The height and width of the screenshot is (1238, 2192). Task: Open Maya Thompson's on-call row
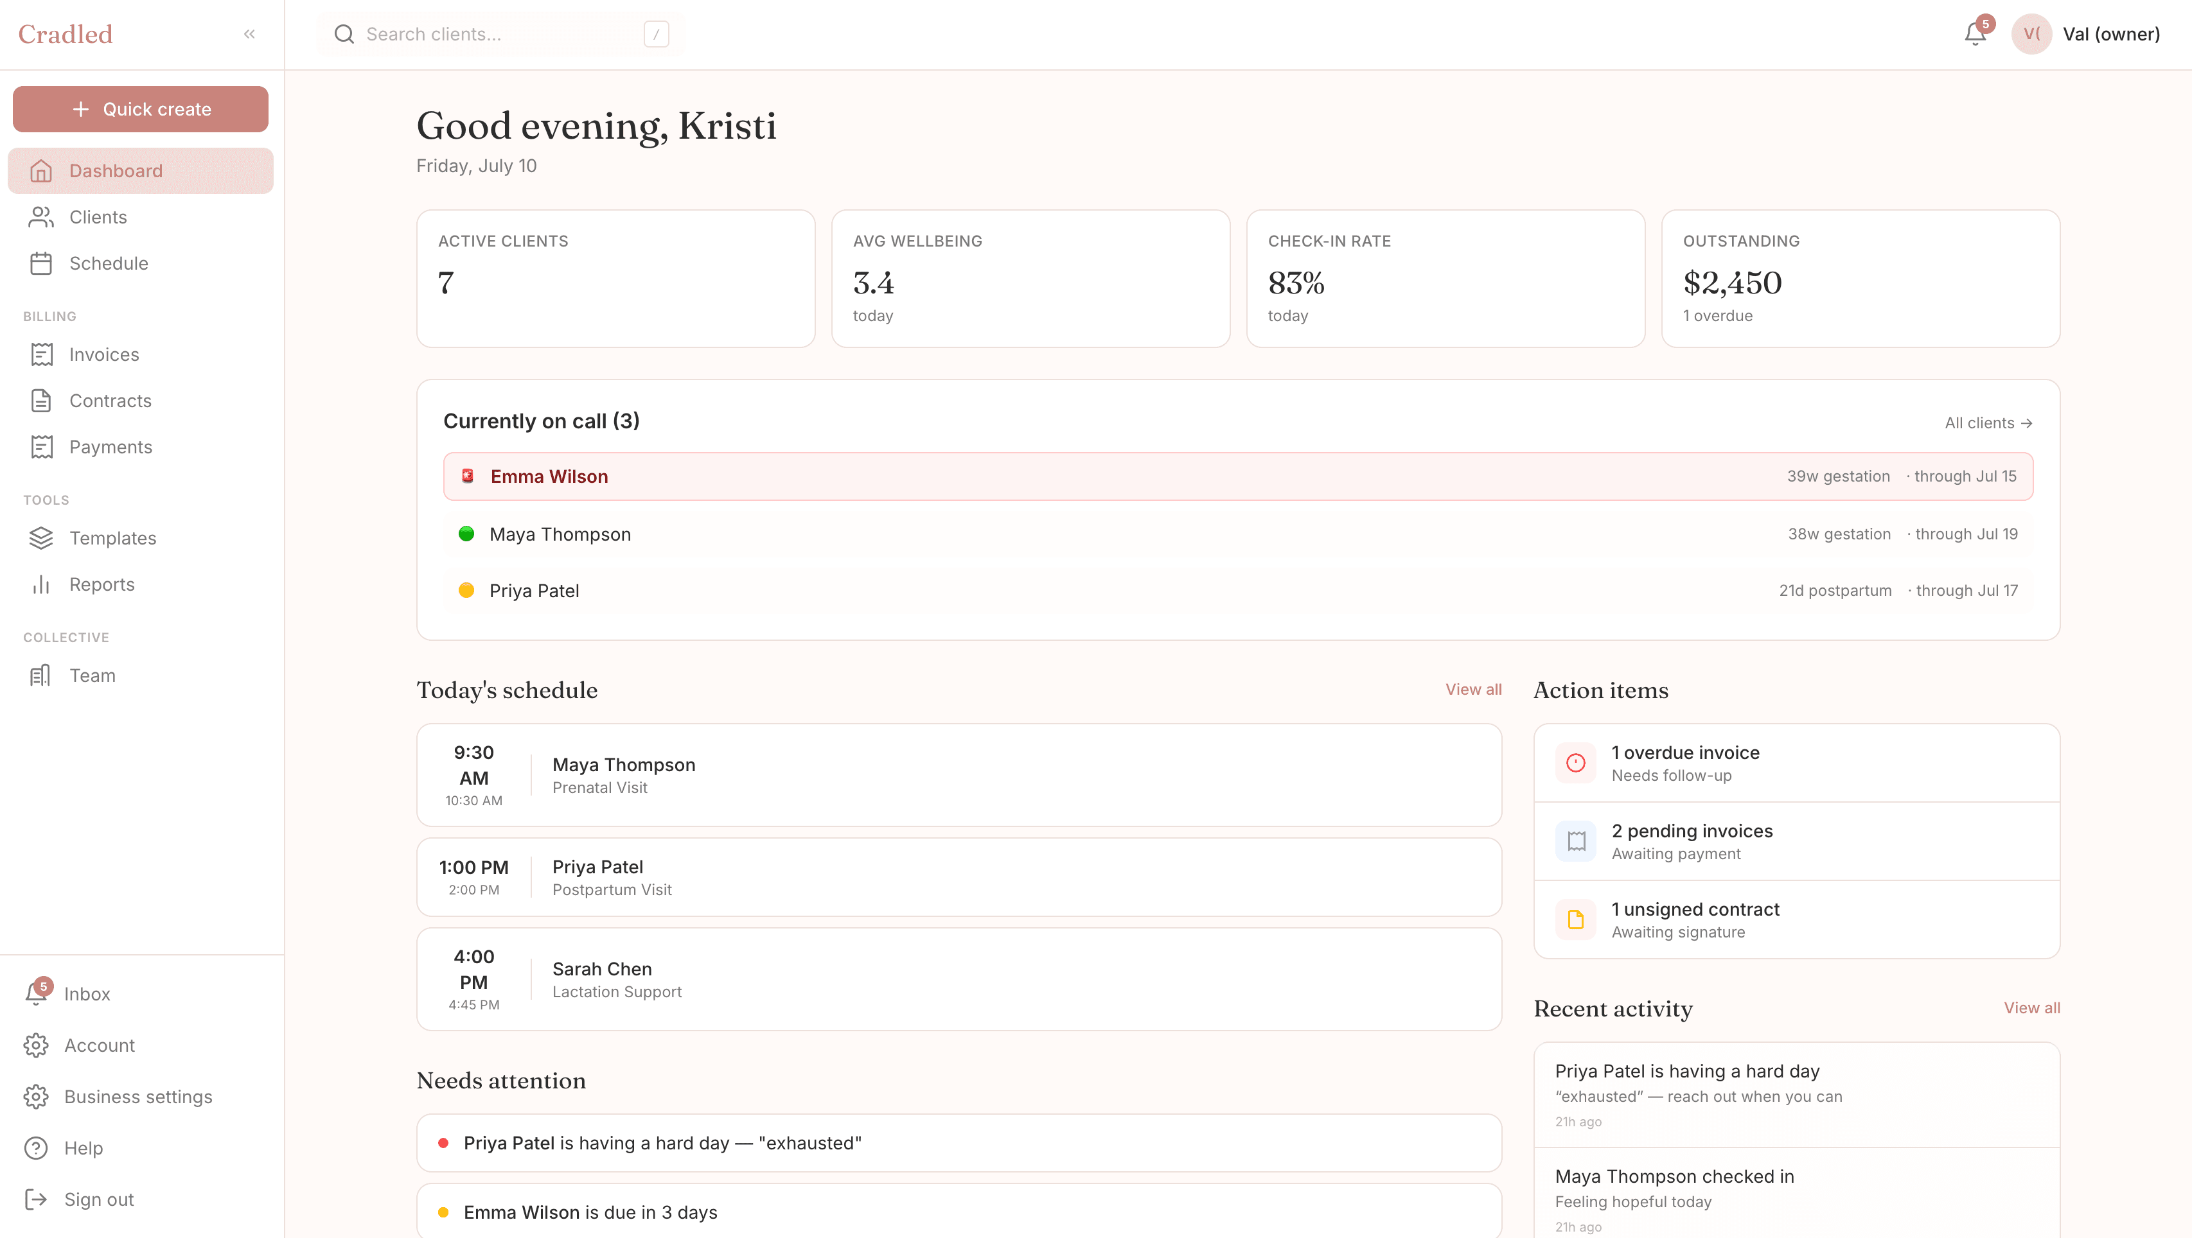tap(1238, 534)
